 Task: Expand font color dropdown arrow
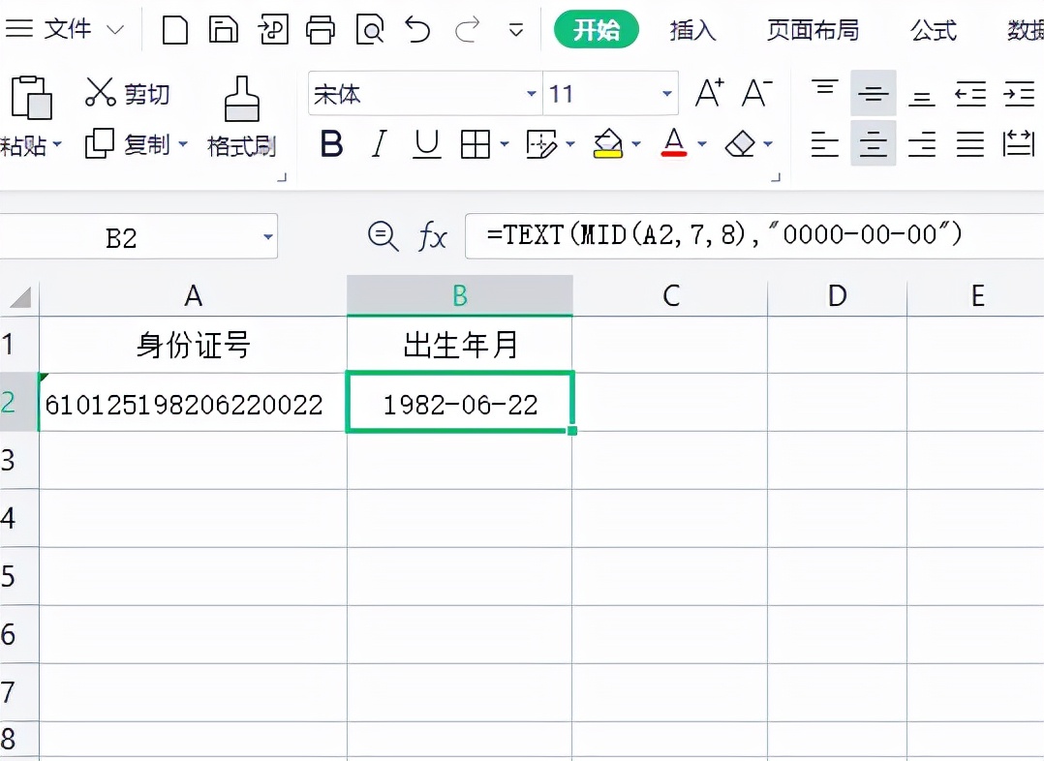coord(702,144)
